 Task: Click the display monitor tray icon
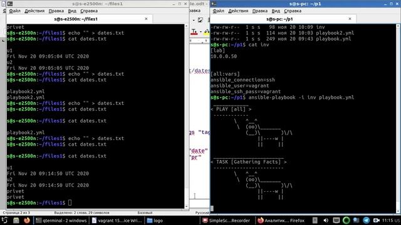336,221
